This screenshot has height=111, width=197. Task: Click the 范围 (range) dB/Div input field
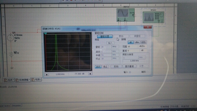(x=133, y=47)
